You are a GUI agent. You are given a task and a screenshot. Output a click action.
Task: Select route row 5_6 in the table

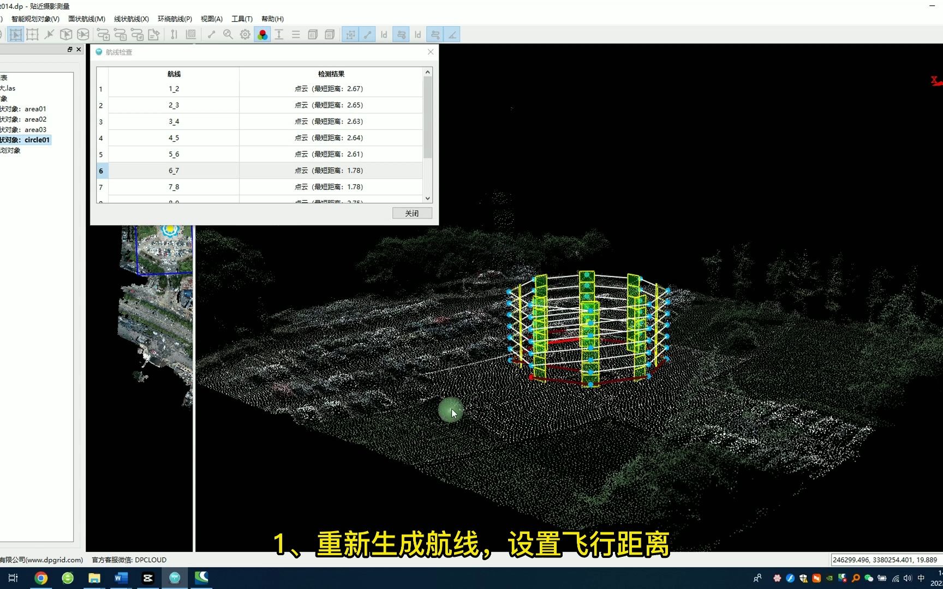[x=260, y=154]
